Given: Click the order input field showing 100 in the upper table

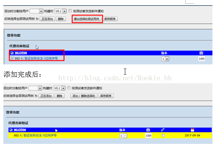Looking at the screenshot, I should tap(201, 59).
